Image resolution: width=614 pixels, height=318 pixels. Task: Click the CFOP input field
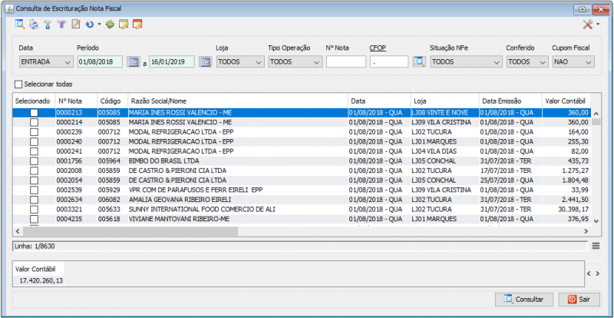[x=389, y=62]
